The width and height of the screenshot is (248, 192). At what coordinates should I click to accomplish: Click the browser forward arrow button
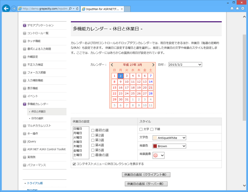pos(14,9)
